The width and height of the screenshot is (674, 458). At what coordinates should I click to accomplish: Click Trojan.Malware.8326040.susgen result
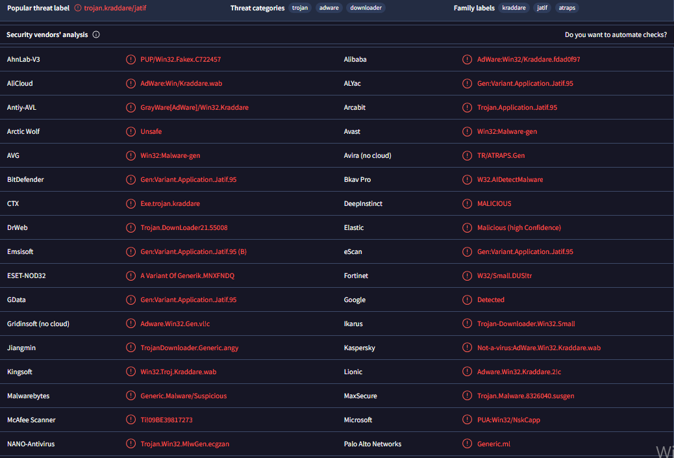(x=526, y=396)
